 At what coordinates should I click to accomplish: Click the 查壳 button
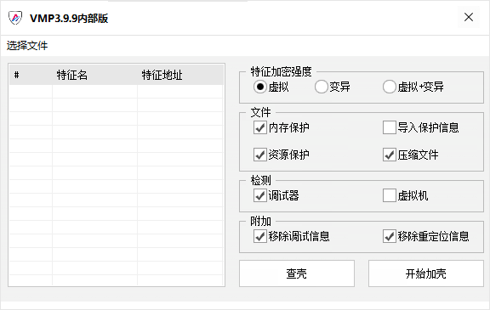click(297, 273)
